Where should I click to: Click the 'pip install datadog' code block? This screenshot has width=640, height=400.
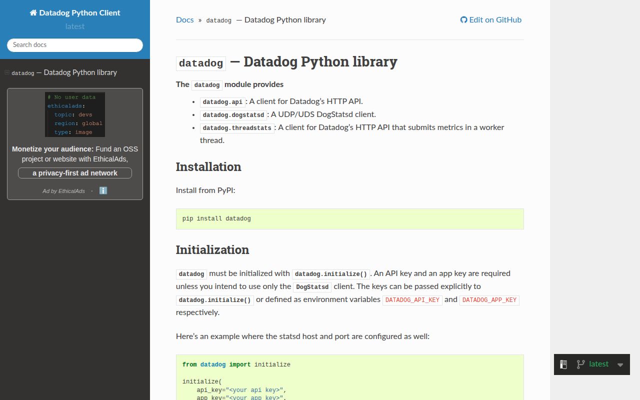(x=349, y=219)
